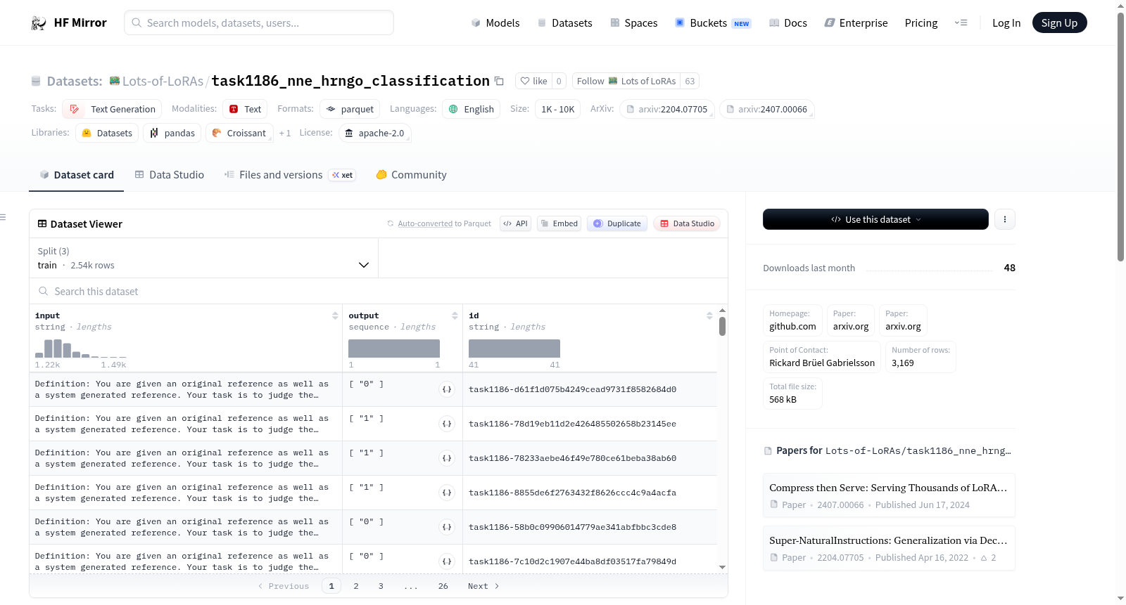1126x605 pixels.
Task: Go to Datasets in the navigation
Action: point(564,22)
